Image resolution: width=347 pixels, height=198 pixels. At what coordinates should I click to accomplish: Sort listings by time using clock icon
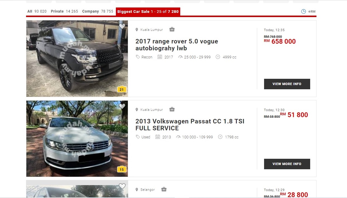(303, 11)
